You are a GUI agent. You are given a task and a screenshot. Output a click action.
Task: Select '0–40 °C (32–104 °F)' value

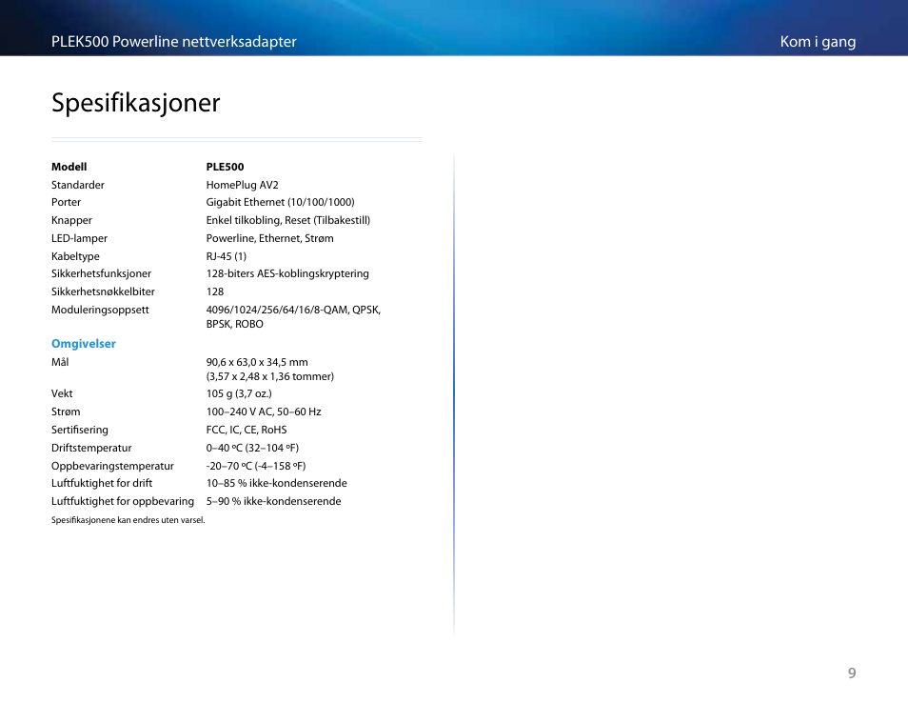(x=252, y=448)
